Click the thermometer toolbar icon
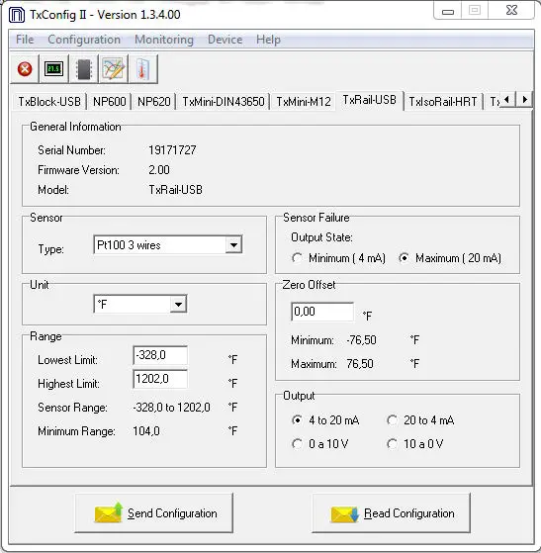The width and height of the screenshot is (541, 553). coord(142,69)
